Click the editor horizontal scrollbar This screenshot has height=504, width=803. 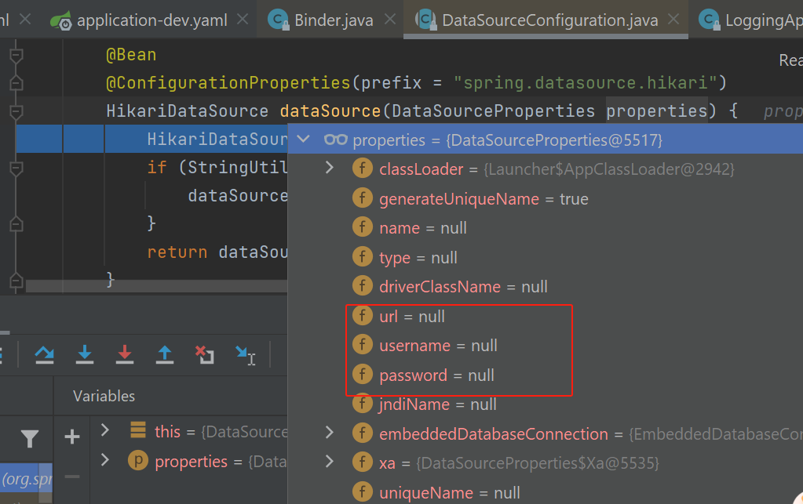[x=156, y=286]
